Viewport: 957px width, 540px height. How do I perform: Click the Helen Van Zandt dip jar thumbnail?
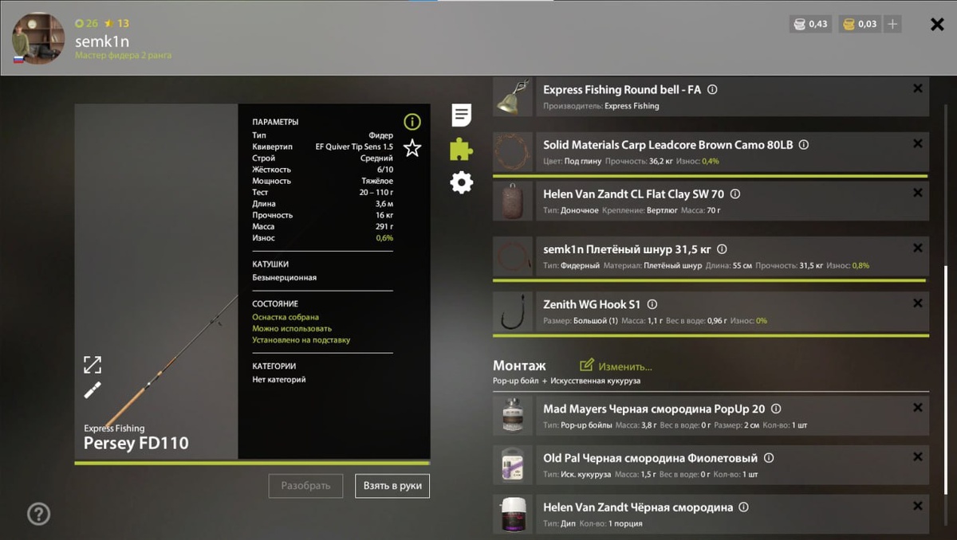pos(512,515)
